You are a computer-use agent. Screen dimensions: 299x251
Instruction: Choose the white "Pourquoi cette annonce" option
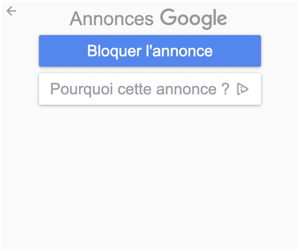click(150, 89)
